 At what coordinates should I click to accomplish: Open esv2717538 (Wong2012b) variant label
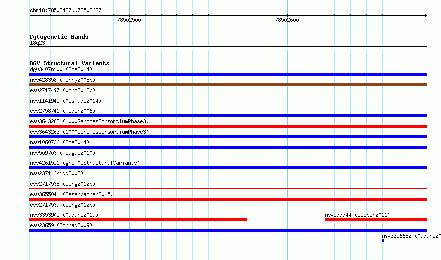(62, 184)
